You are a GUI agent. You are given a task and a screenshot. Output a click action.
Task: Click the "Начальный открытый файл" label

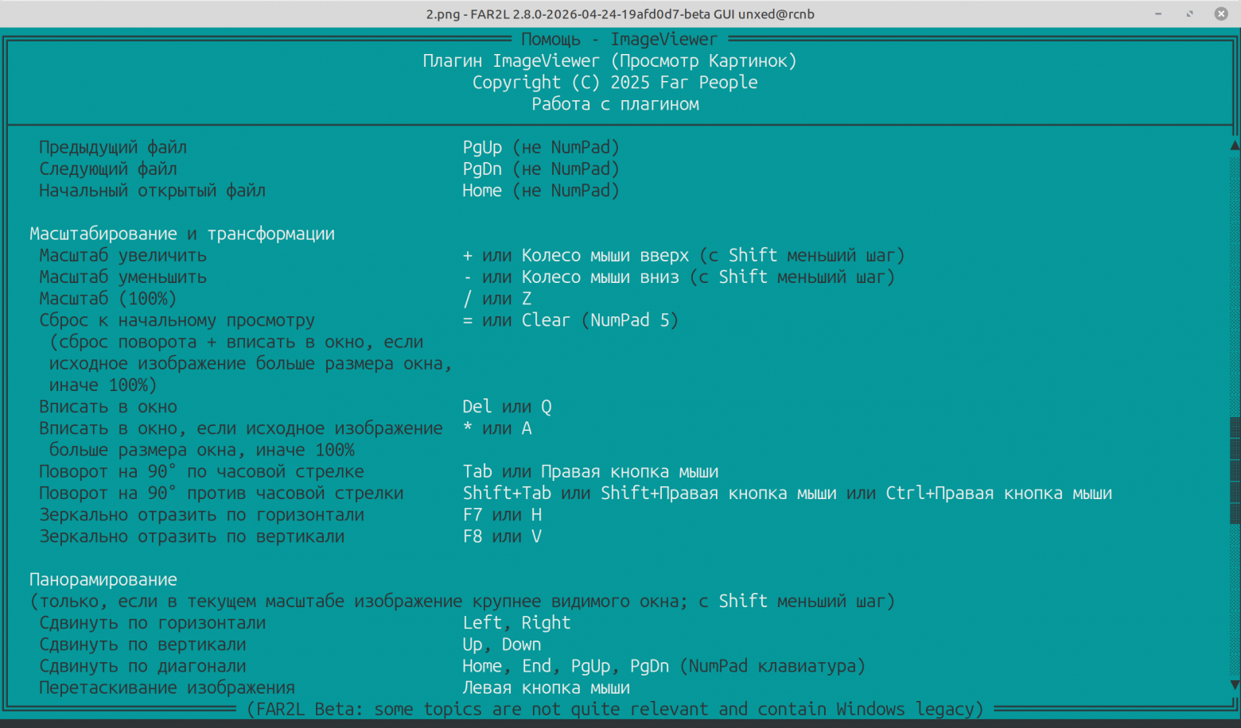point(152,191)
